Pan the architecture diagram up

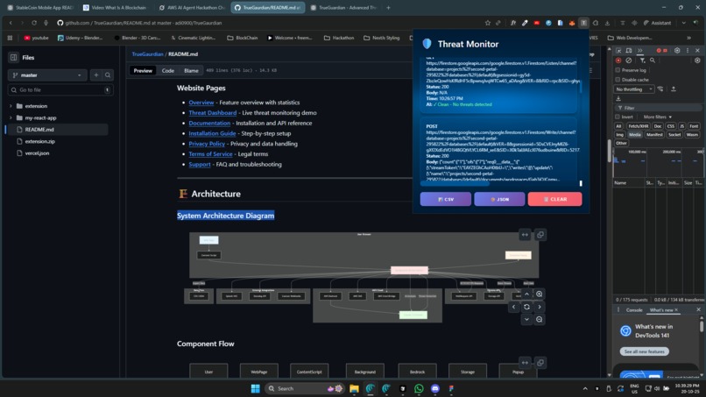click(526, 294)
